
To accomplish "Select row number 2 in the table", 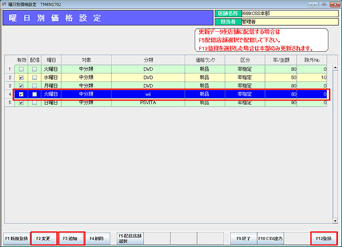I will pos(10,78).
